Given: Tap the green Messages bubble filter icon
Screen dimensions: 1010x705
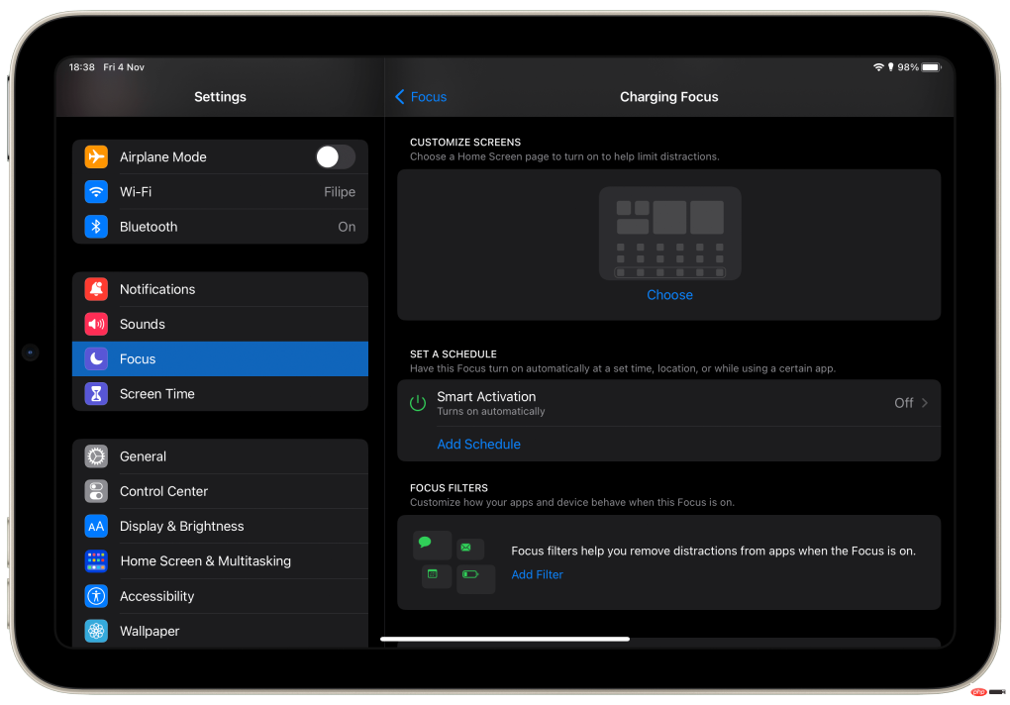Looking at the screenshot, I should point(425,542).
